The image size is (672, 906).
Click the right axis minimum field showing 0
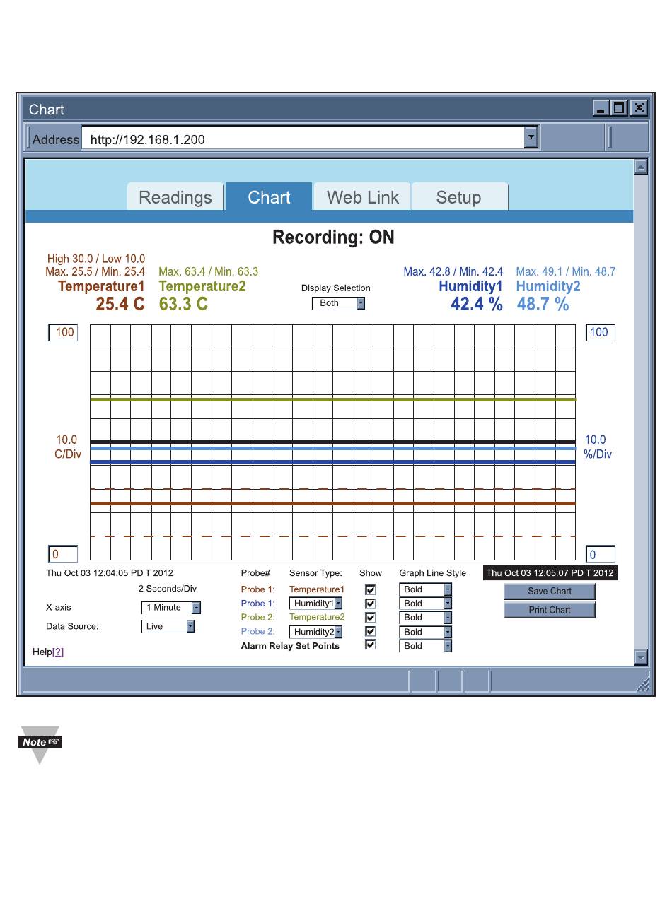point(601,554)
